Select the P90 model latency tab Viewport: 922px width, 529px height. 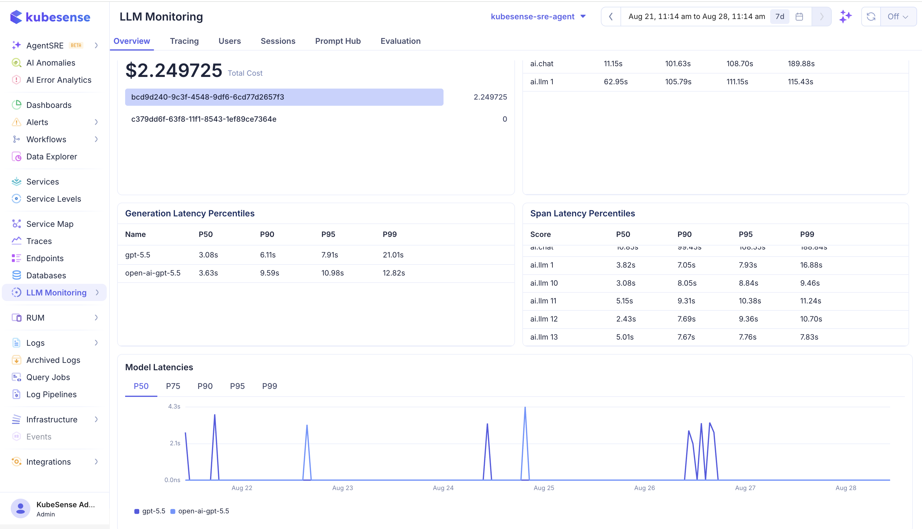click(205, 386)
